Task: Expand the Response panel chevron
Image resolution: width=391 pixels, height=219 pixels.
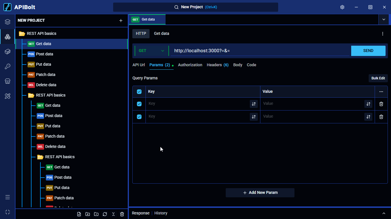Action: 384,213
